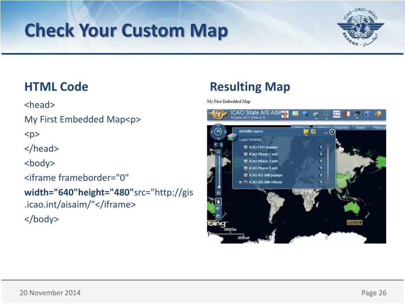Image resolution: width=405 pixels, height=304 pixels.
Task: Click the 'HTML Code' heading
Action: 56,87
